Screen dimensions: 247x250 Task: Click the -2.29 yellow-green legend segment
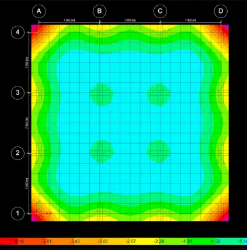[159, 241]
